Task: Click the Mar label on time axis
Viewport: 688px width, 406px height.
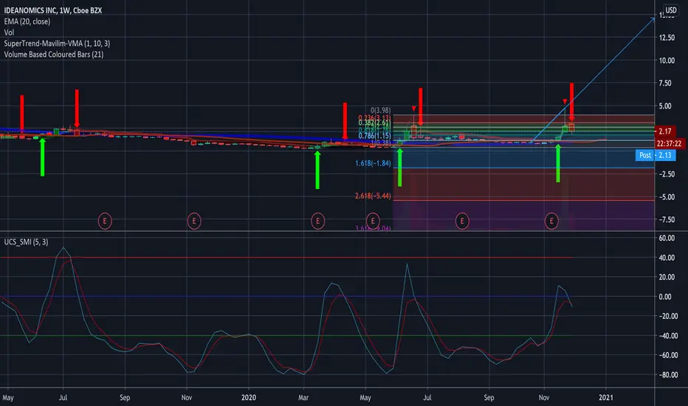Action: [303, 397]
